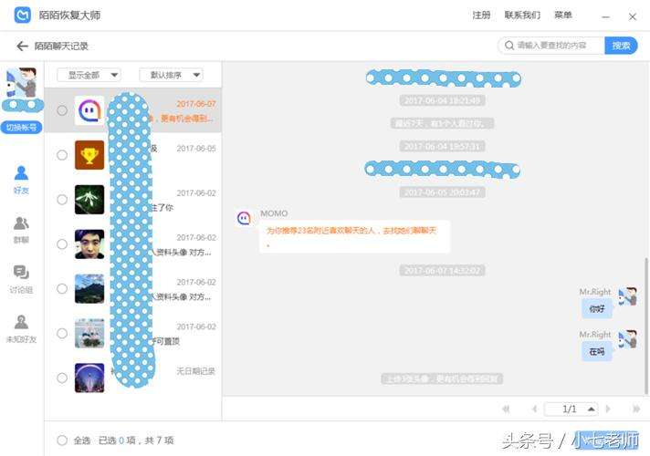Select the radio button for the 无日期记录 conversation

click(62, 378)
